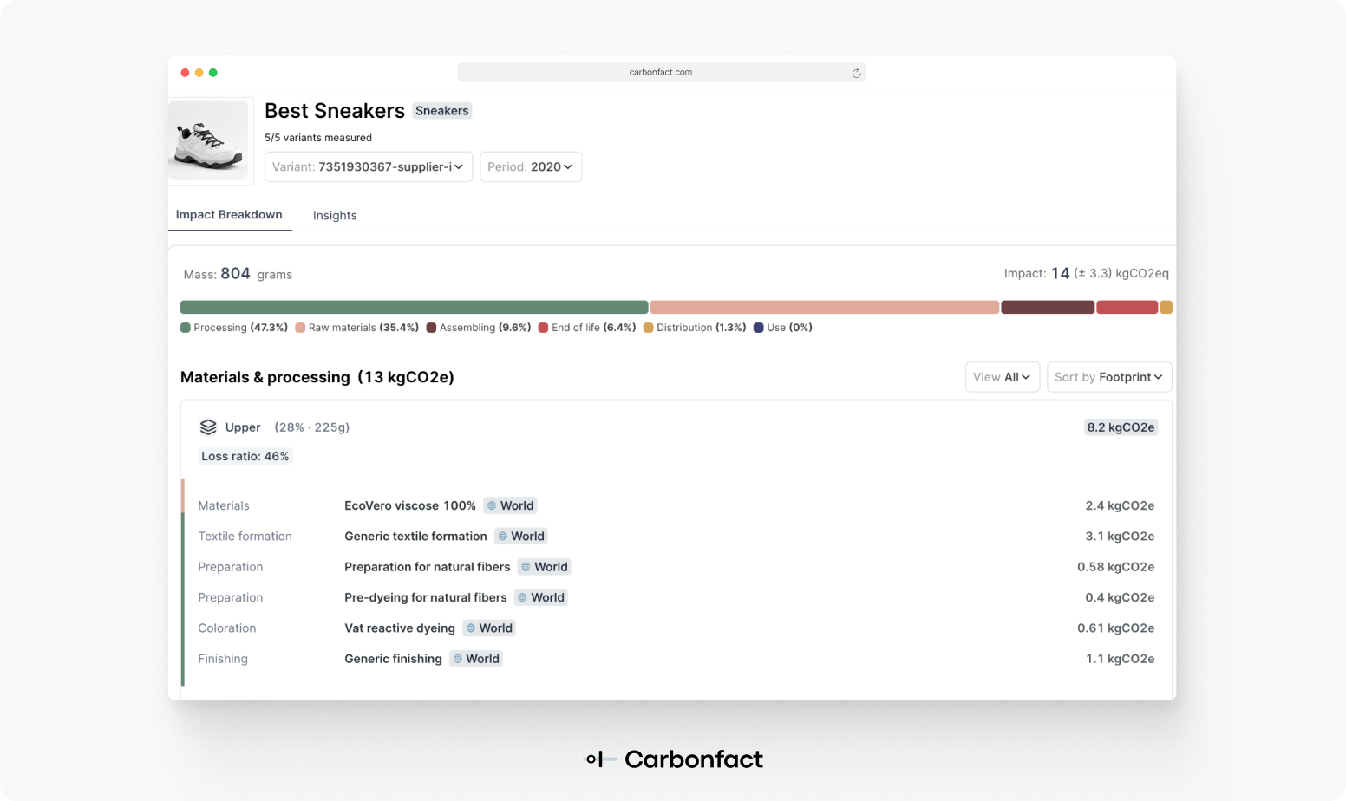
Task: Click the Preparation for natural fibers process
Action: (428, 567)
